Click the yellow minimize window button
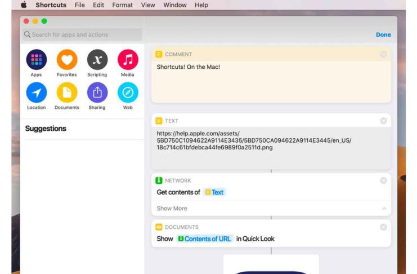The width and height of the screenshot is (417, 274). click(x=35, y=21)
